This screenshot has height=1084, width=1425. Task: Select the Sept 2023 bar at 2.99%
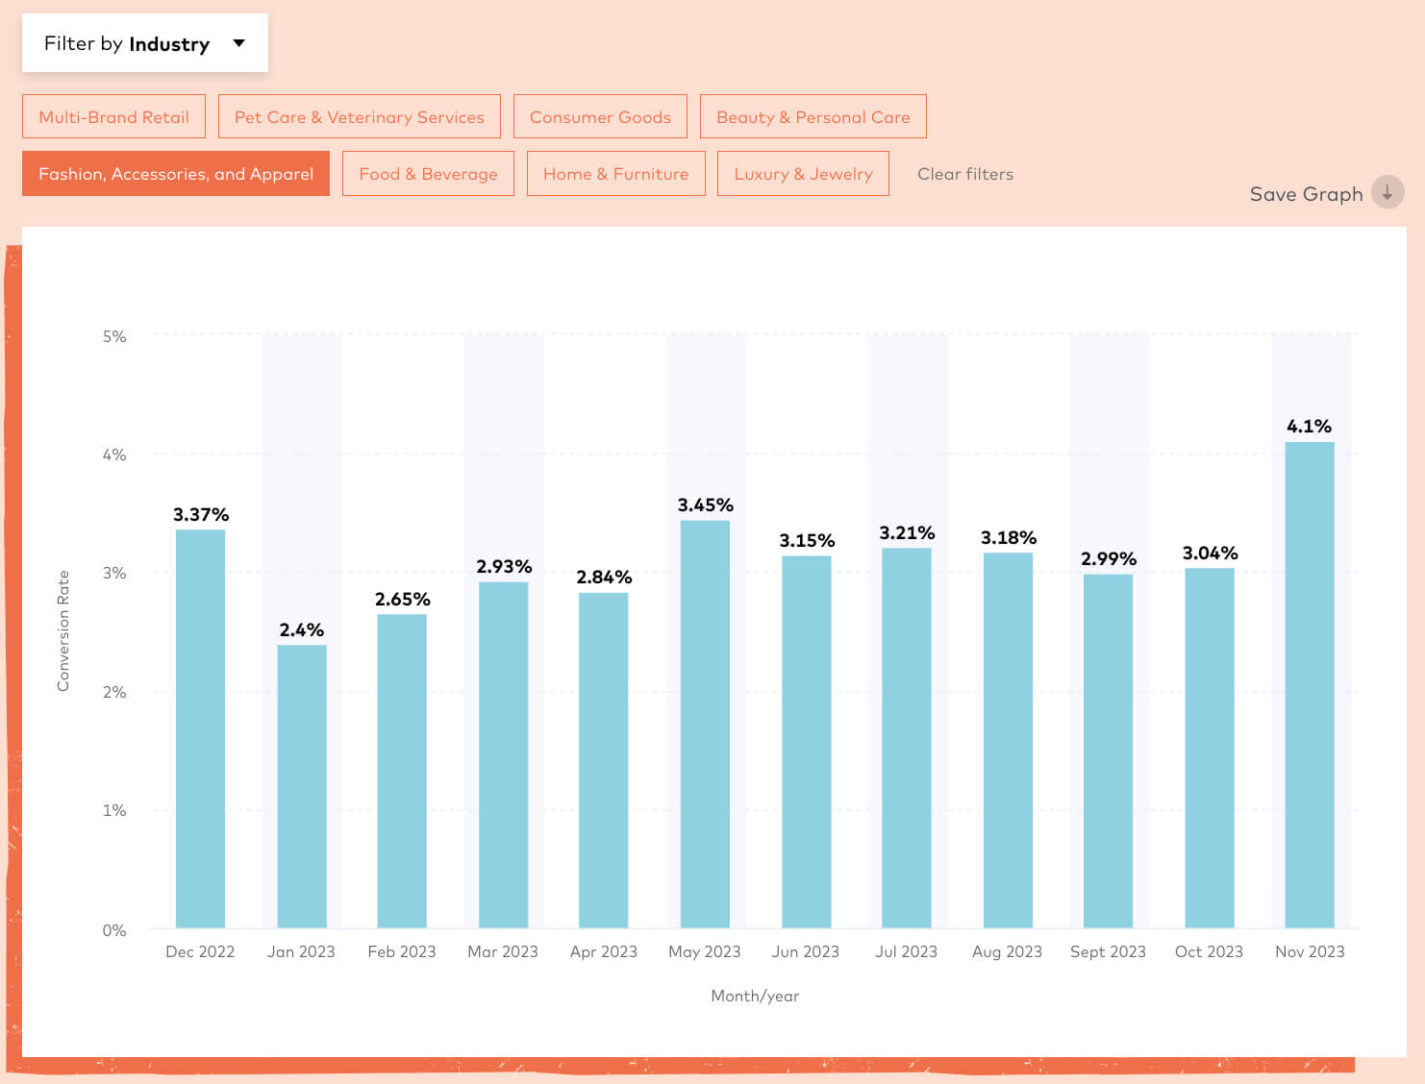click(1108, 751)
